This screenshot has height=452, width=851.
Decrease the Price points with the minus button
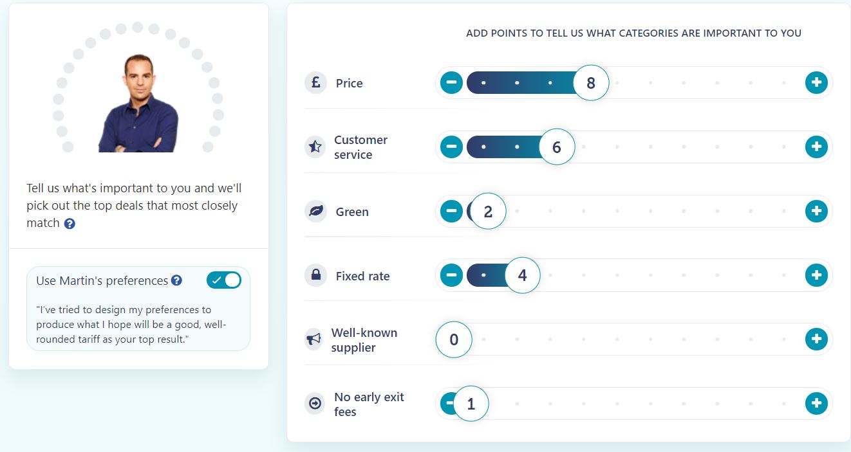tap(451, 82)
